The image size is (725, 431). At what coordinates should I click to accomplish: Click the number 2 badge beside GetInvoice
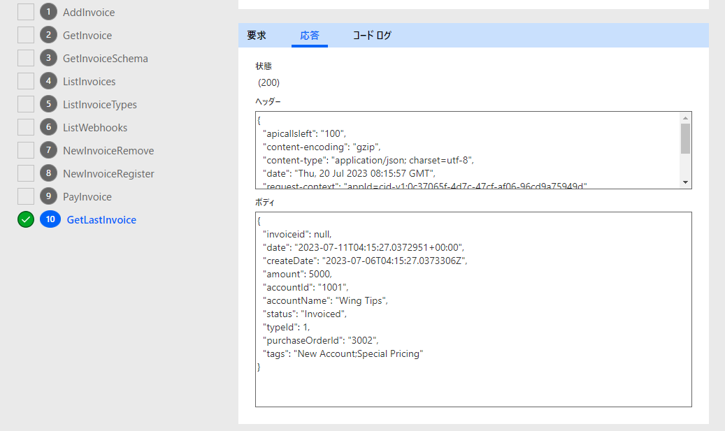point(48,35)
